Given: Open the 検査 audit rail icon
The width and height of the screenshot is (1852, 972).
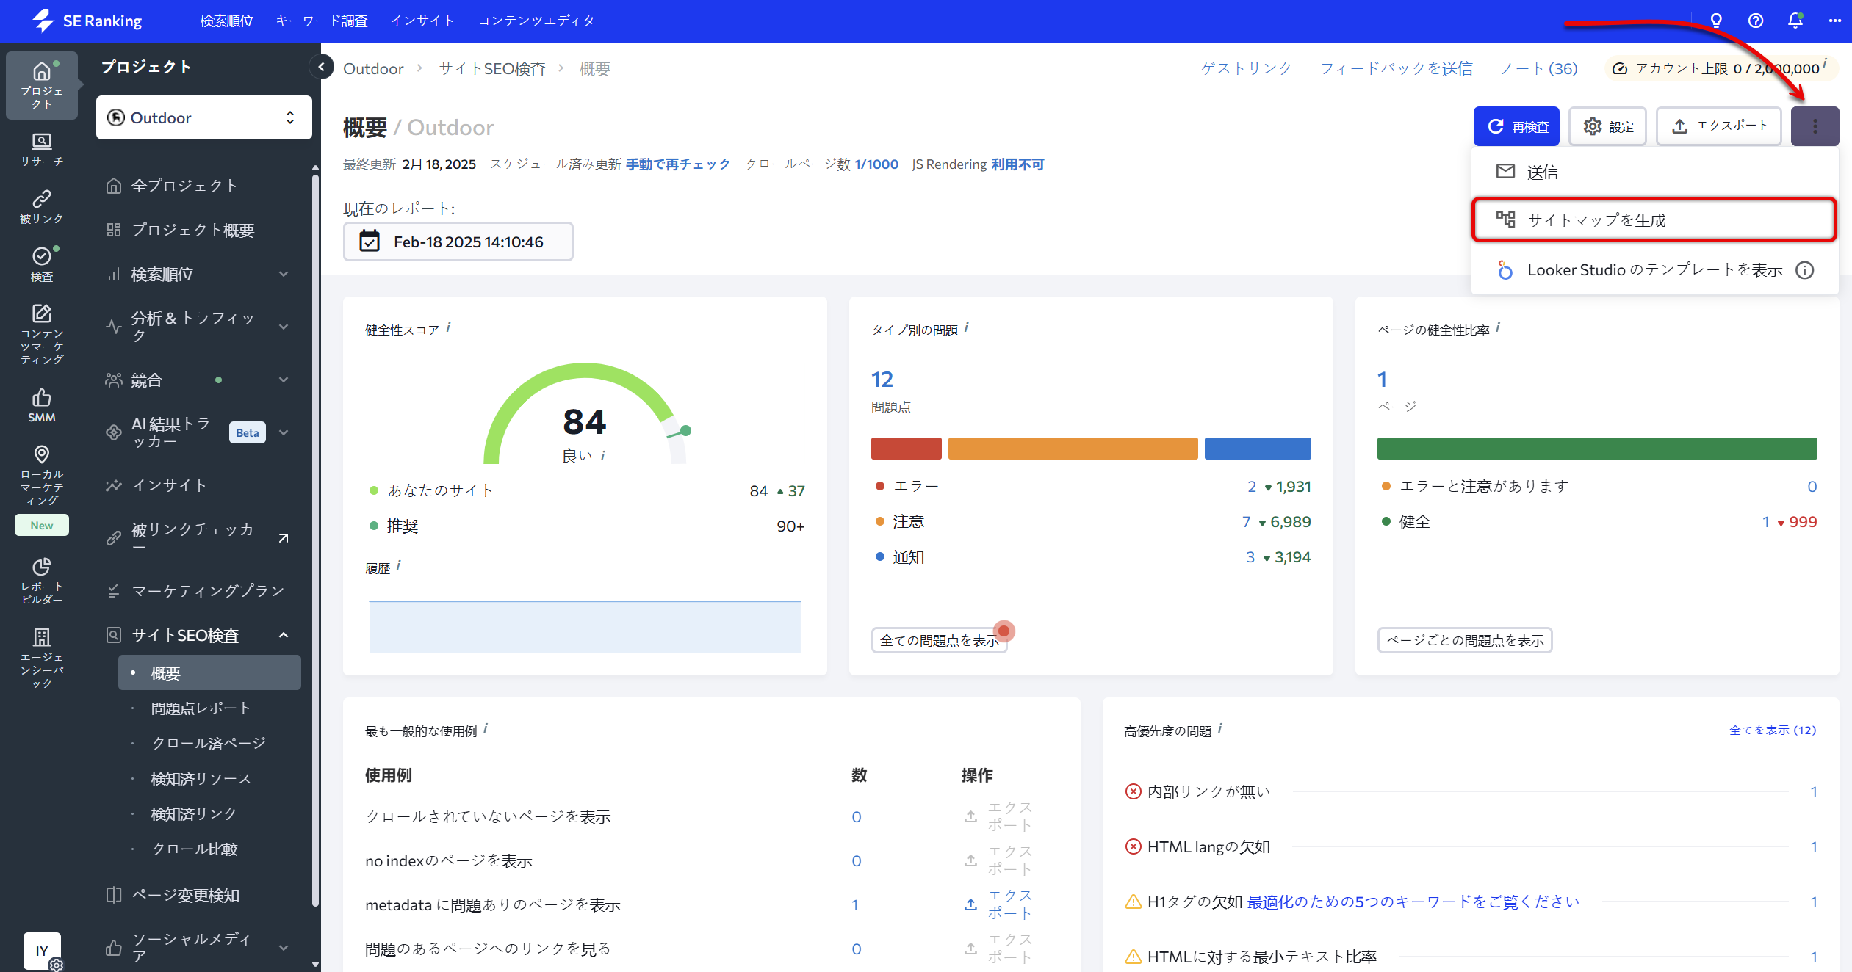Looking at the screenshot, I should (42, 264).
